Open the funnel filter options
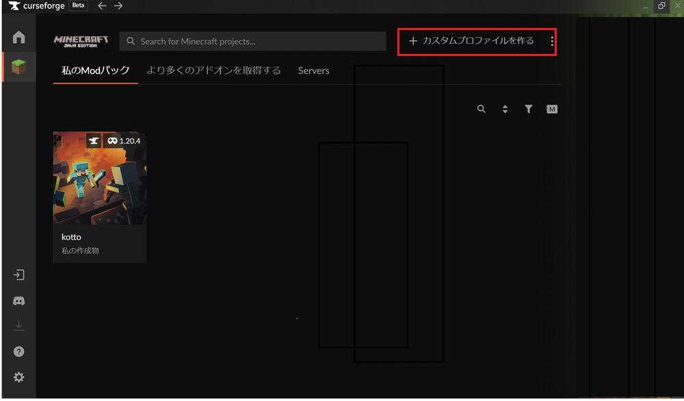Viewport: 684px width, 401px height. pos(529,109)
